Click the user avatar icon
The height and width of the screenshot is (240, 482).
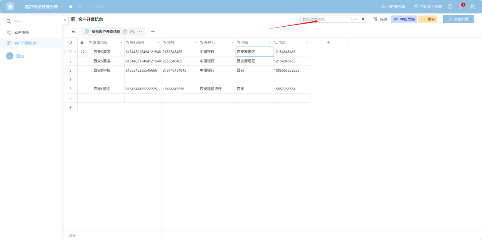coord(472,6)
